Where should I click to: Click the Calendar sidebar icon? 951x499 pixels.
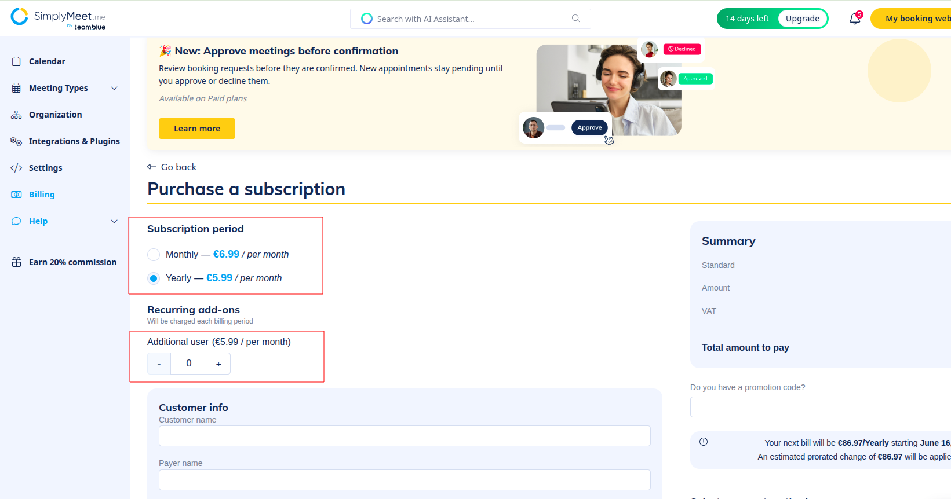coord(16,61)
